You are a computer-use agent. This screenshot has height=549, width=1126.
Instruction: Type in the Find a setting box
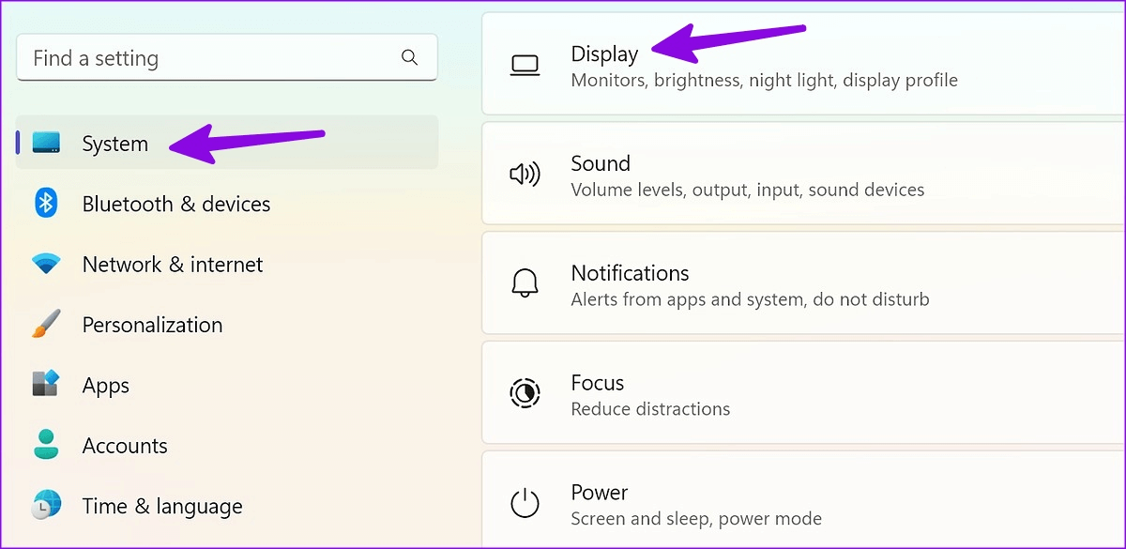click(206, 57)
